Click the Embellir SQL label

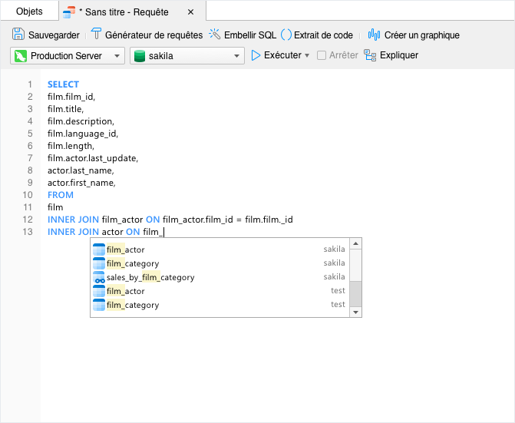click(250, 35)
